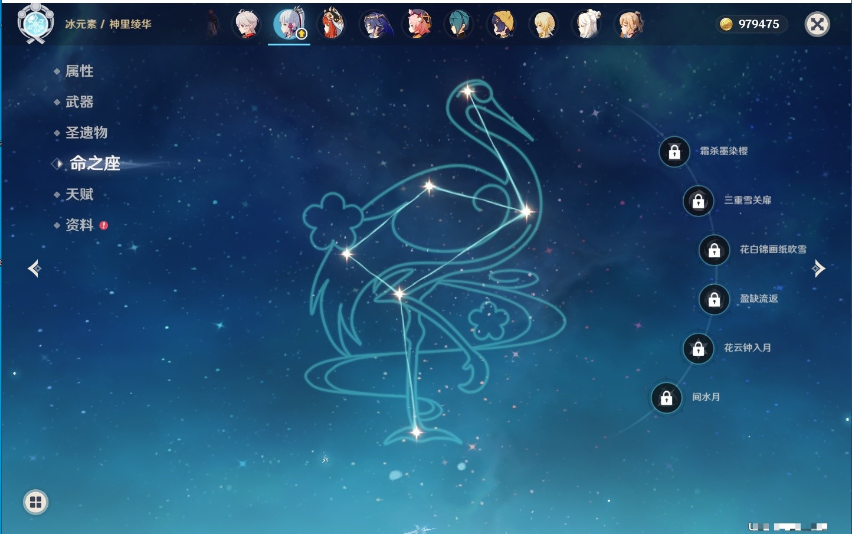The width and height of the screenshot is (852, 534).
Task: Open the four-square grid menu icon
Action: (35, 502)
